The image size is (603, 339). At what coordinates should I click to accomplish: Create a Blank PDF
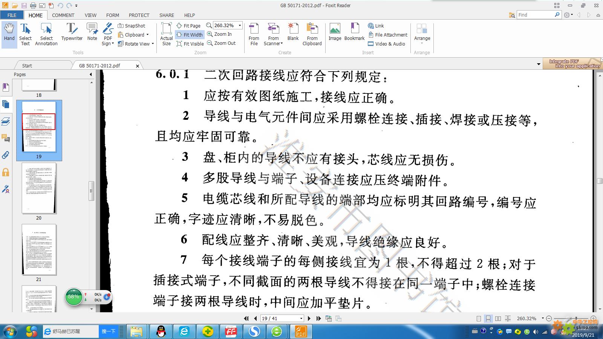(293, 32)
